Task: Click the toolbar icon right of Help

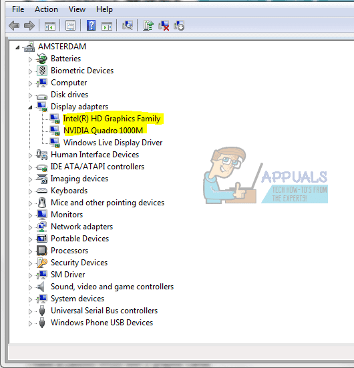Action: coord(107,25)
